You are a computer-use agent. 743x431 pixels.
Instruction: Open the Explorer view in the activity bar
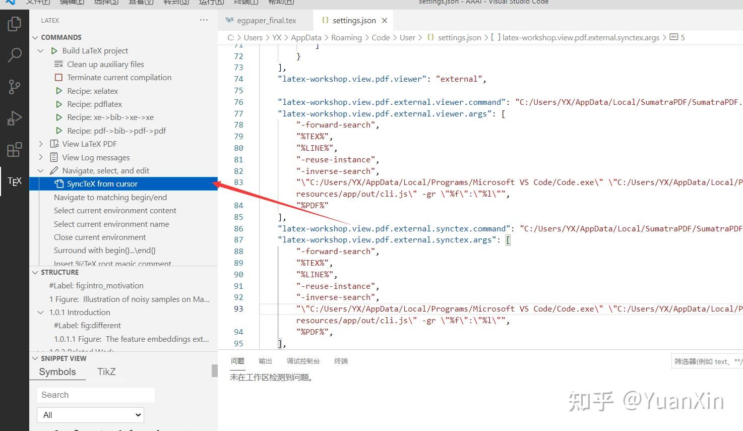click(x=15, y=23)
